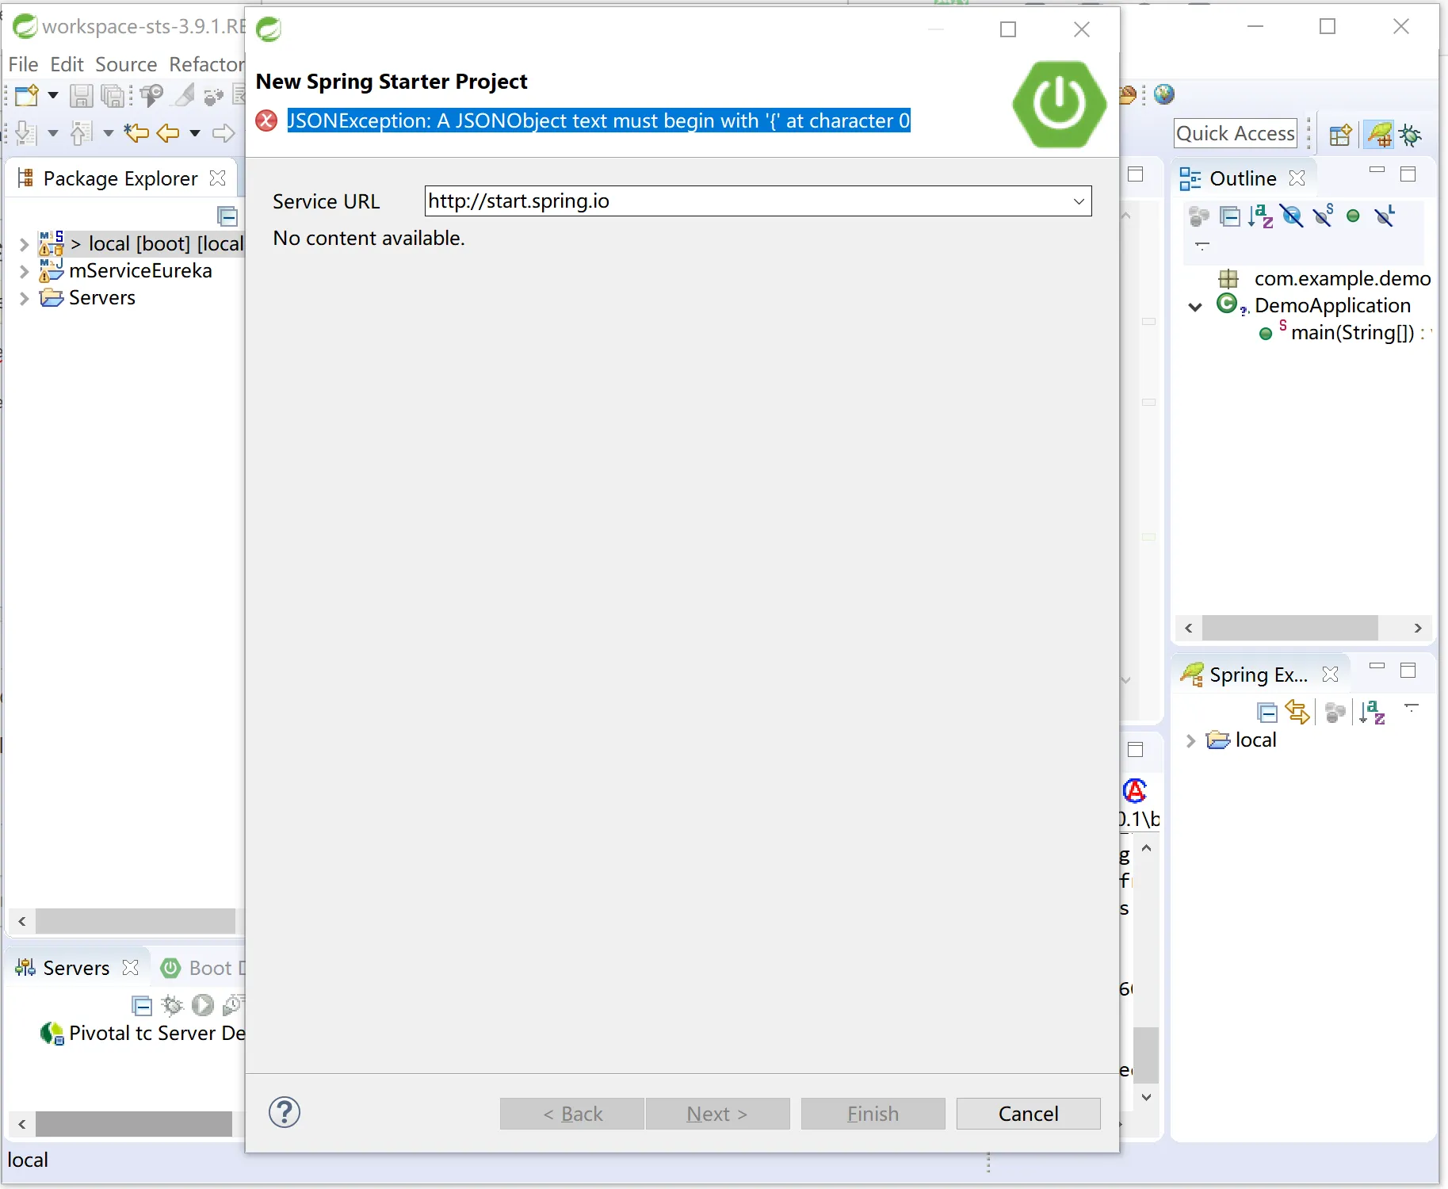Click the Service URL input field
This screenshot has height=1189, width=1448.
pyautogui.click(x=758, y=201)
